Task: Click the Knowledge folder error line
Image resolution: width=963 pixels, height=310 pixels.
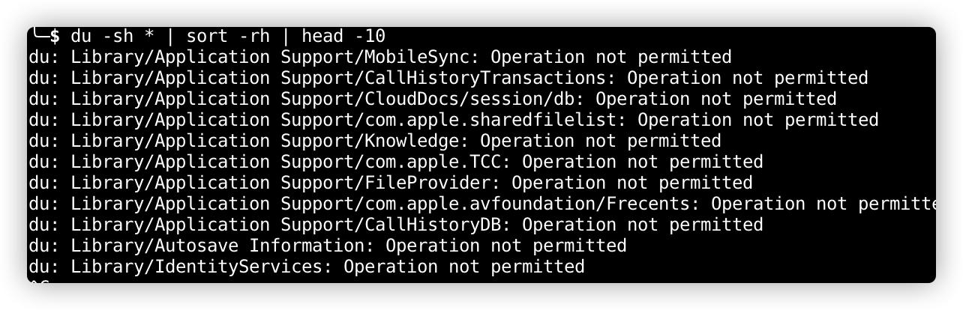Action: tap(374, 141)
